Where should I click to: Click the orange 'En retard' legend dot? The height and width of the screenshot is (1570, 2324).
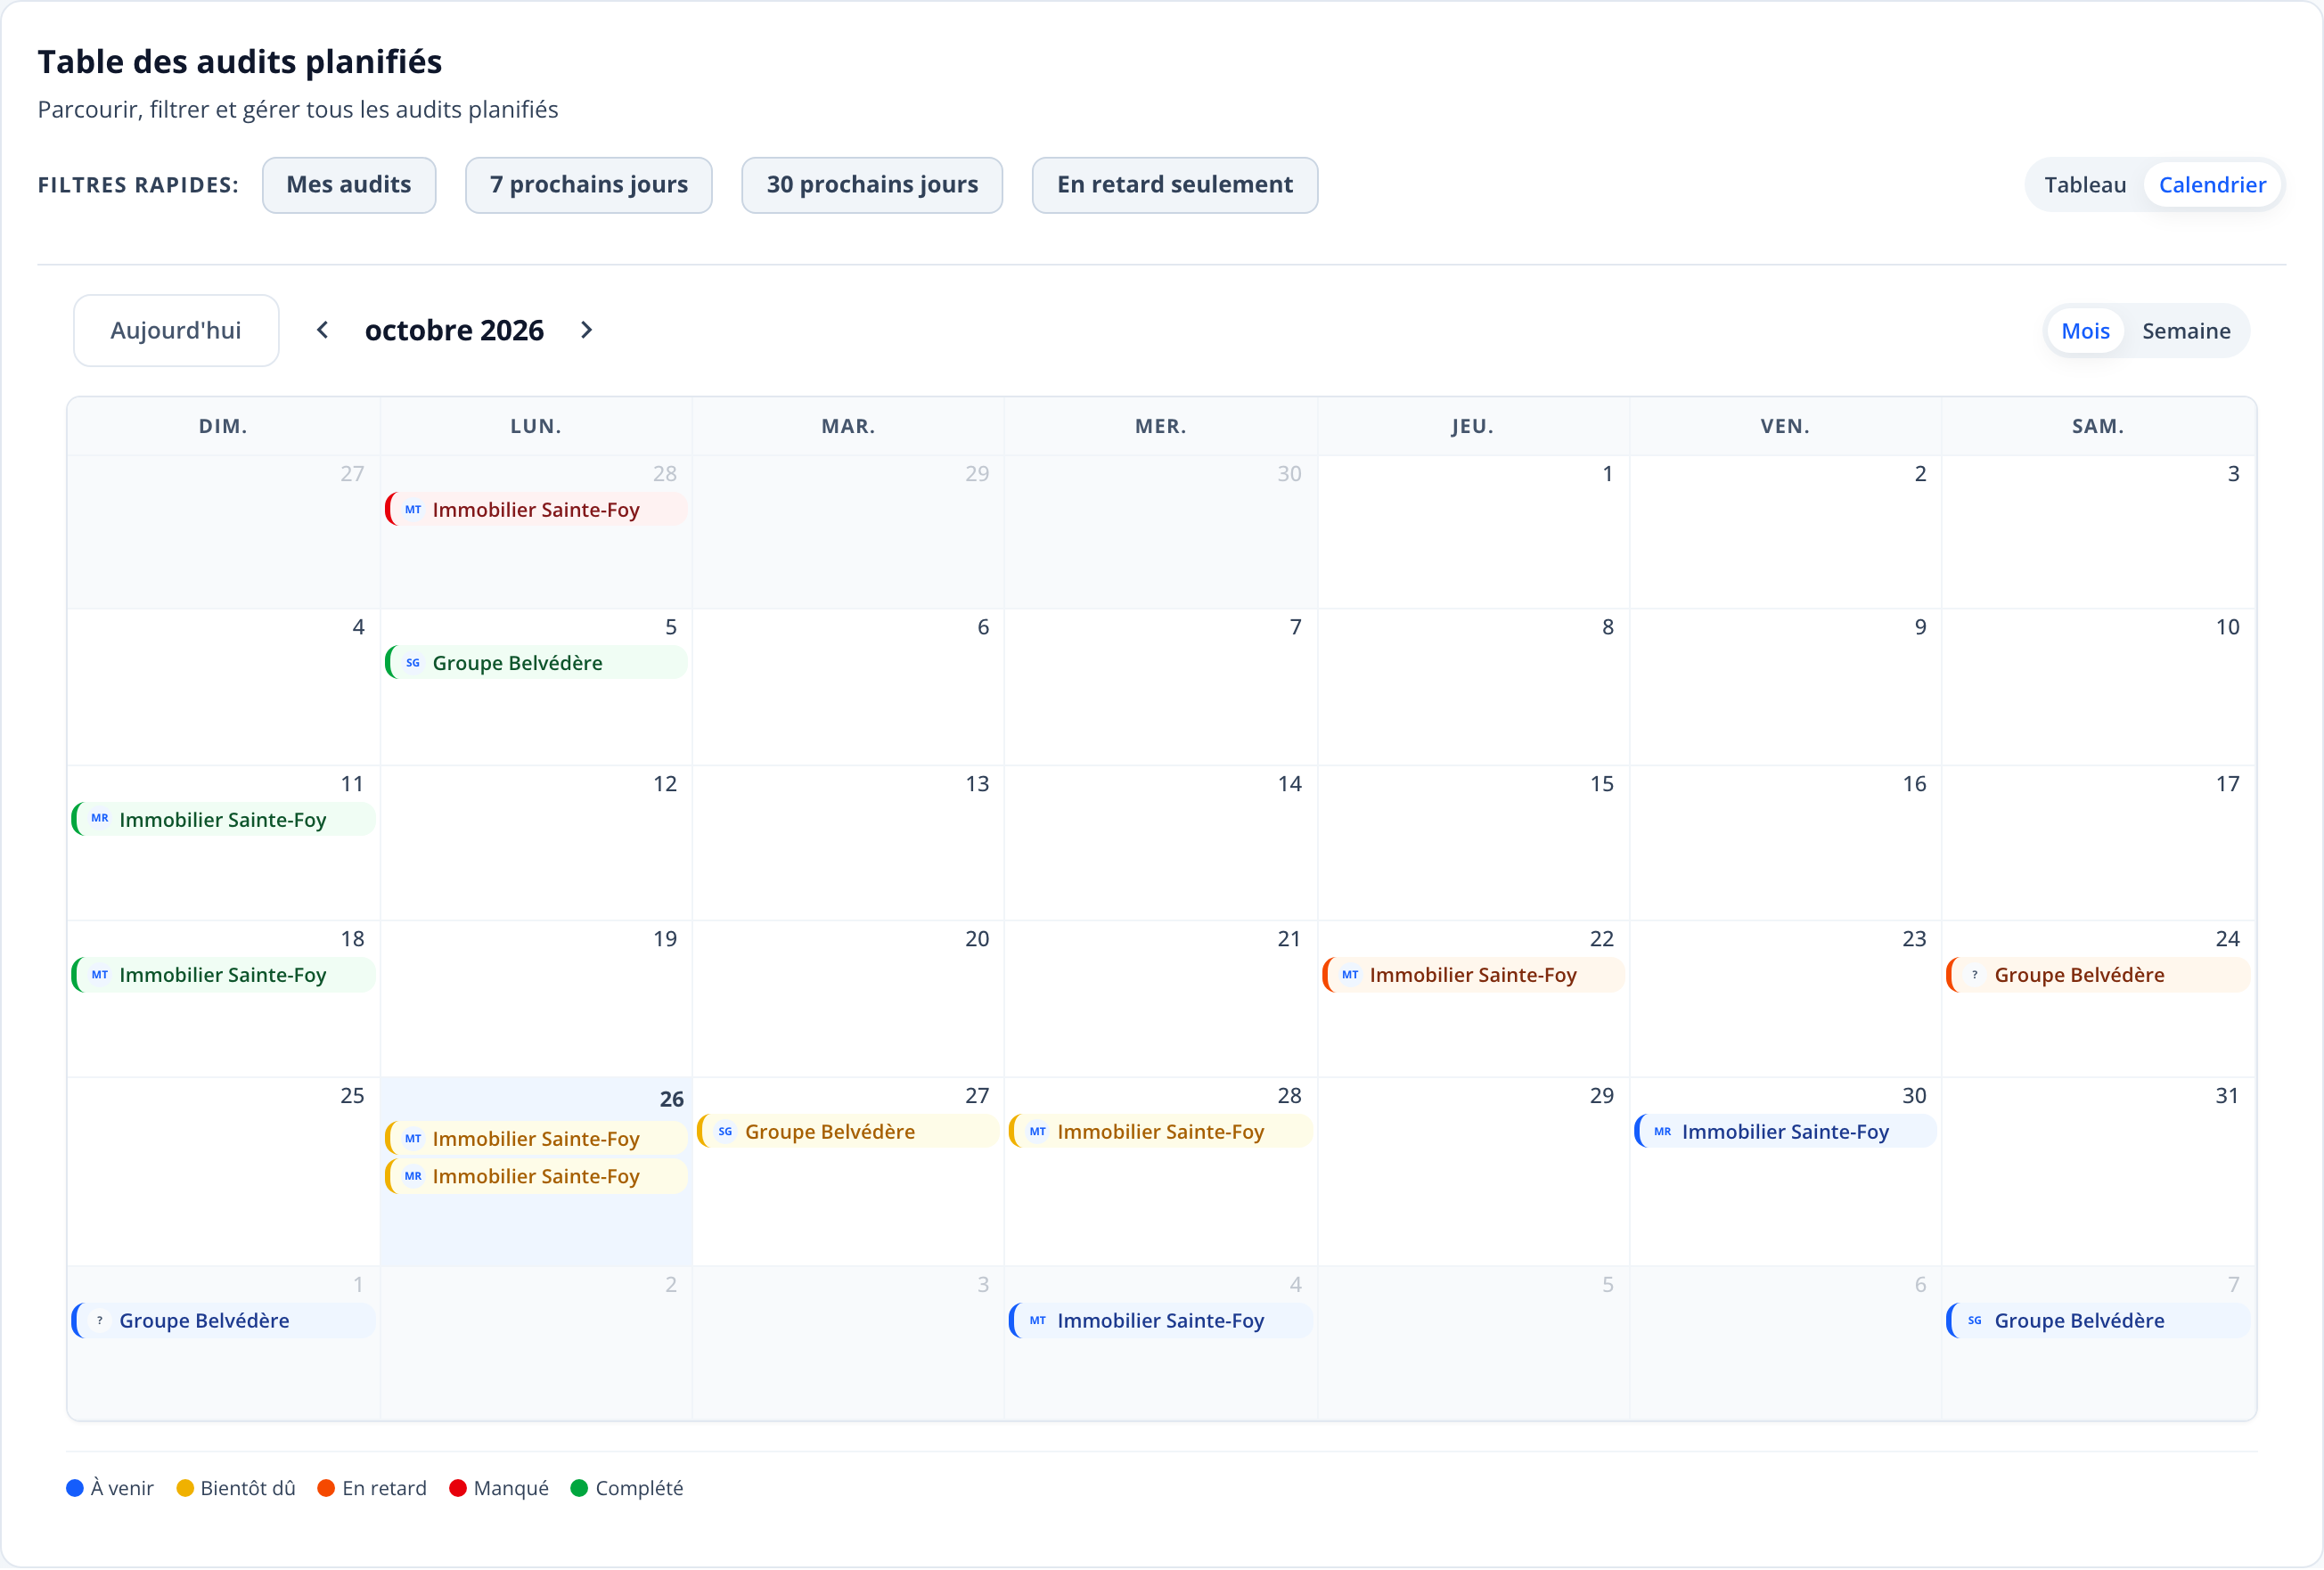pyautogui.click(x=326, y=1489)
